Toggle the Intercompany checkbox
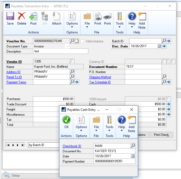The width and height of the screenshot is (181, 179). coord(82,41)
